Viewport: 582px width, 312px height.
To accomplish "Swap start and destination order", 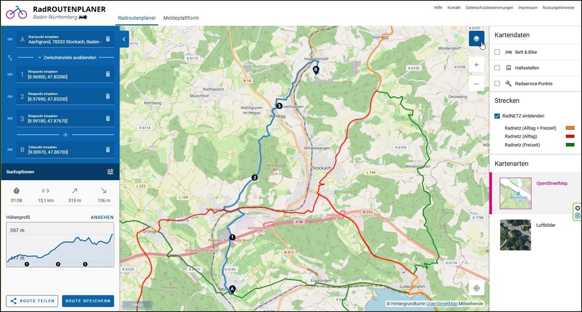I will pyautogui.click(x=10, y=58).
